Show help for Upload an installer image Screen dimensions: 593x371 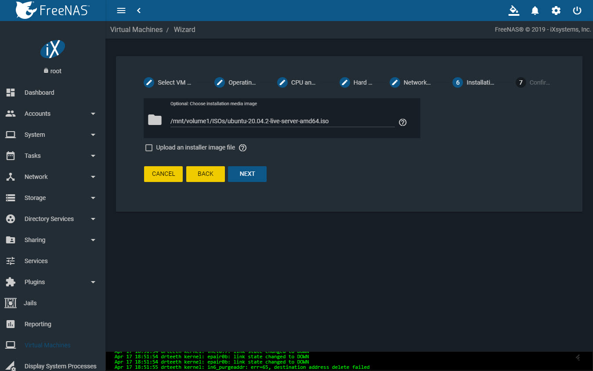[x=242, y=148]
